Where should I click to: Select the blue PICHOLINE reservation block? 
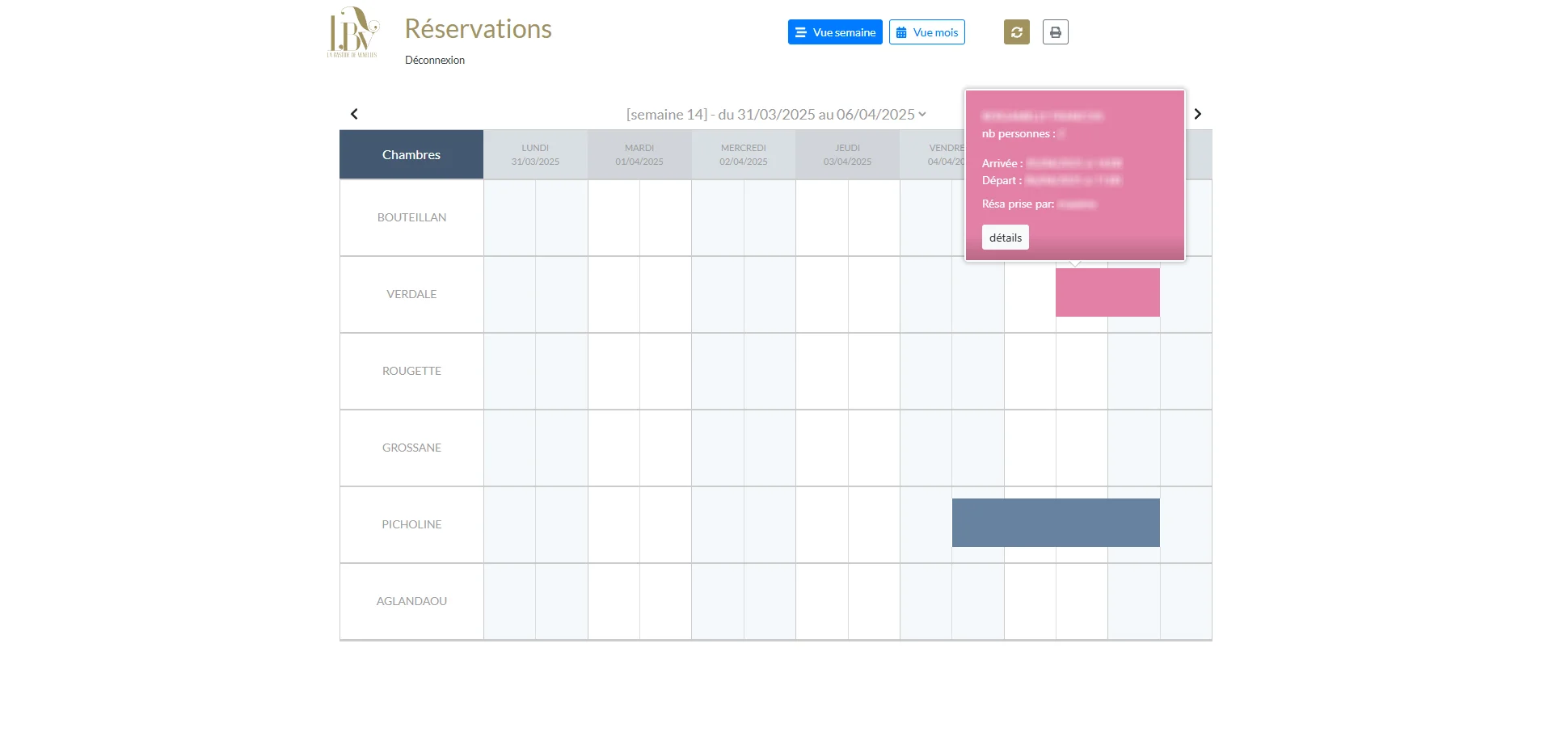pos(1056,523)
